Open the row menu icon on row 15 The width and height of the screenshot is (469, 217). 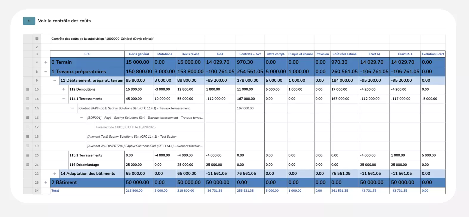click(28, 108)
